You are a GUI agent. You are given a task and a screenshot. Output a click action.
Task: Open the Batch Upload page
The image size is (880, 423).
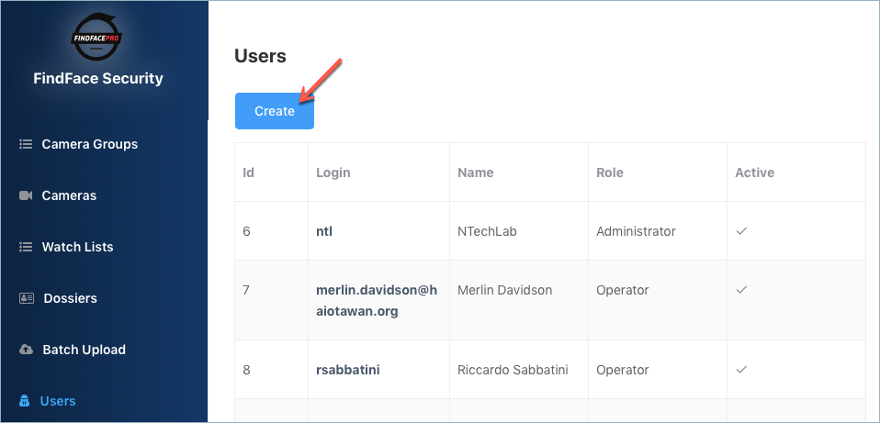click(85, 350)
